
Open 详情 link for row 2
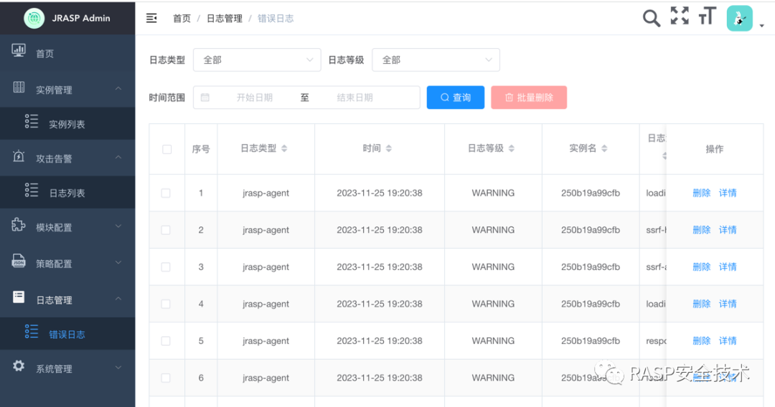728,230
